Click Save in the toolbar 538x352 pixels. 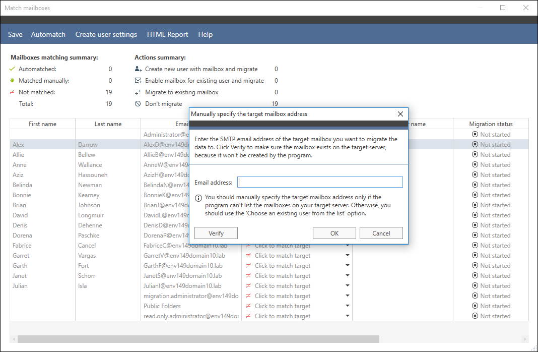(15, 34)
